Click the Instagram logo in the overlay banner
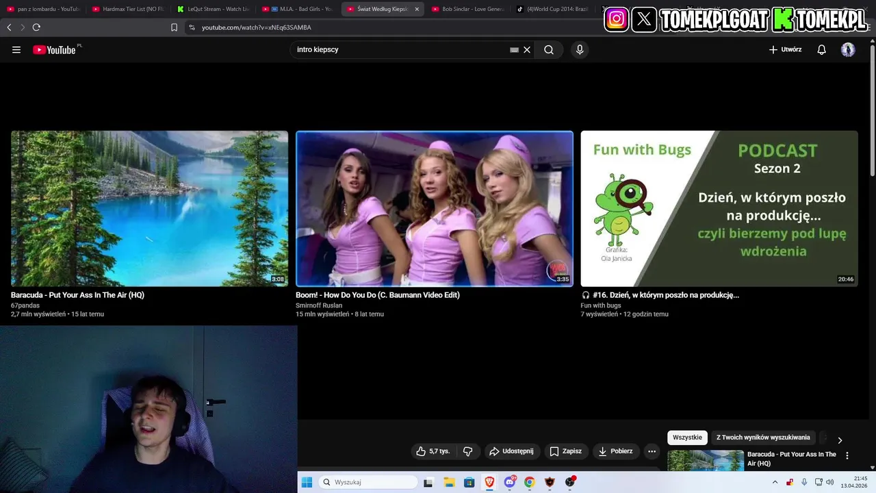This screenshot has height=493, width=876. click(x=616, y=19)
